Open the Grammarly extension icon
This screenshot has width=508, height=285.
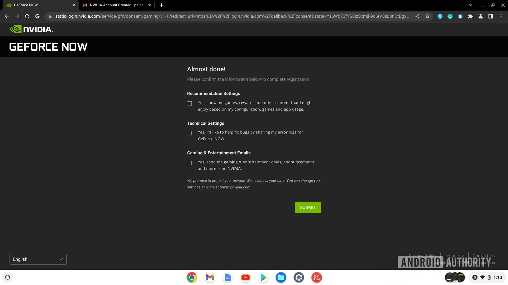click(450, 16)
